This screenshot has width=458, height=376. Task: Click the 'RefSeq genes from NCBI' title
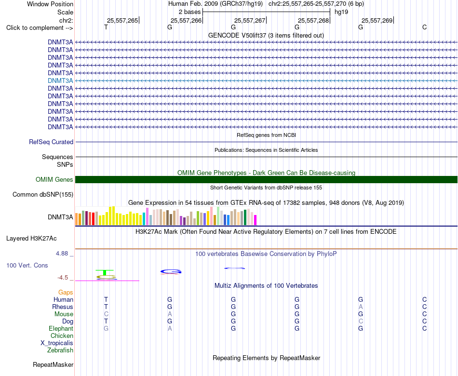[266, 135]
